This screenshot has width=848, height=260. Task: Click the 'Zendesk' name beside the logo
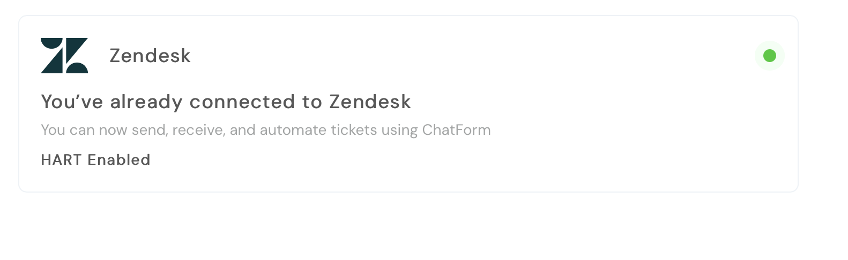click(150, 56)
